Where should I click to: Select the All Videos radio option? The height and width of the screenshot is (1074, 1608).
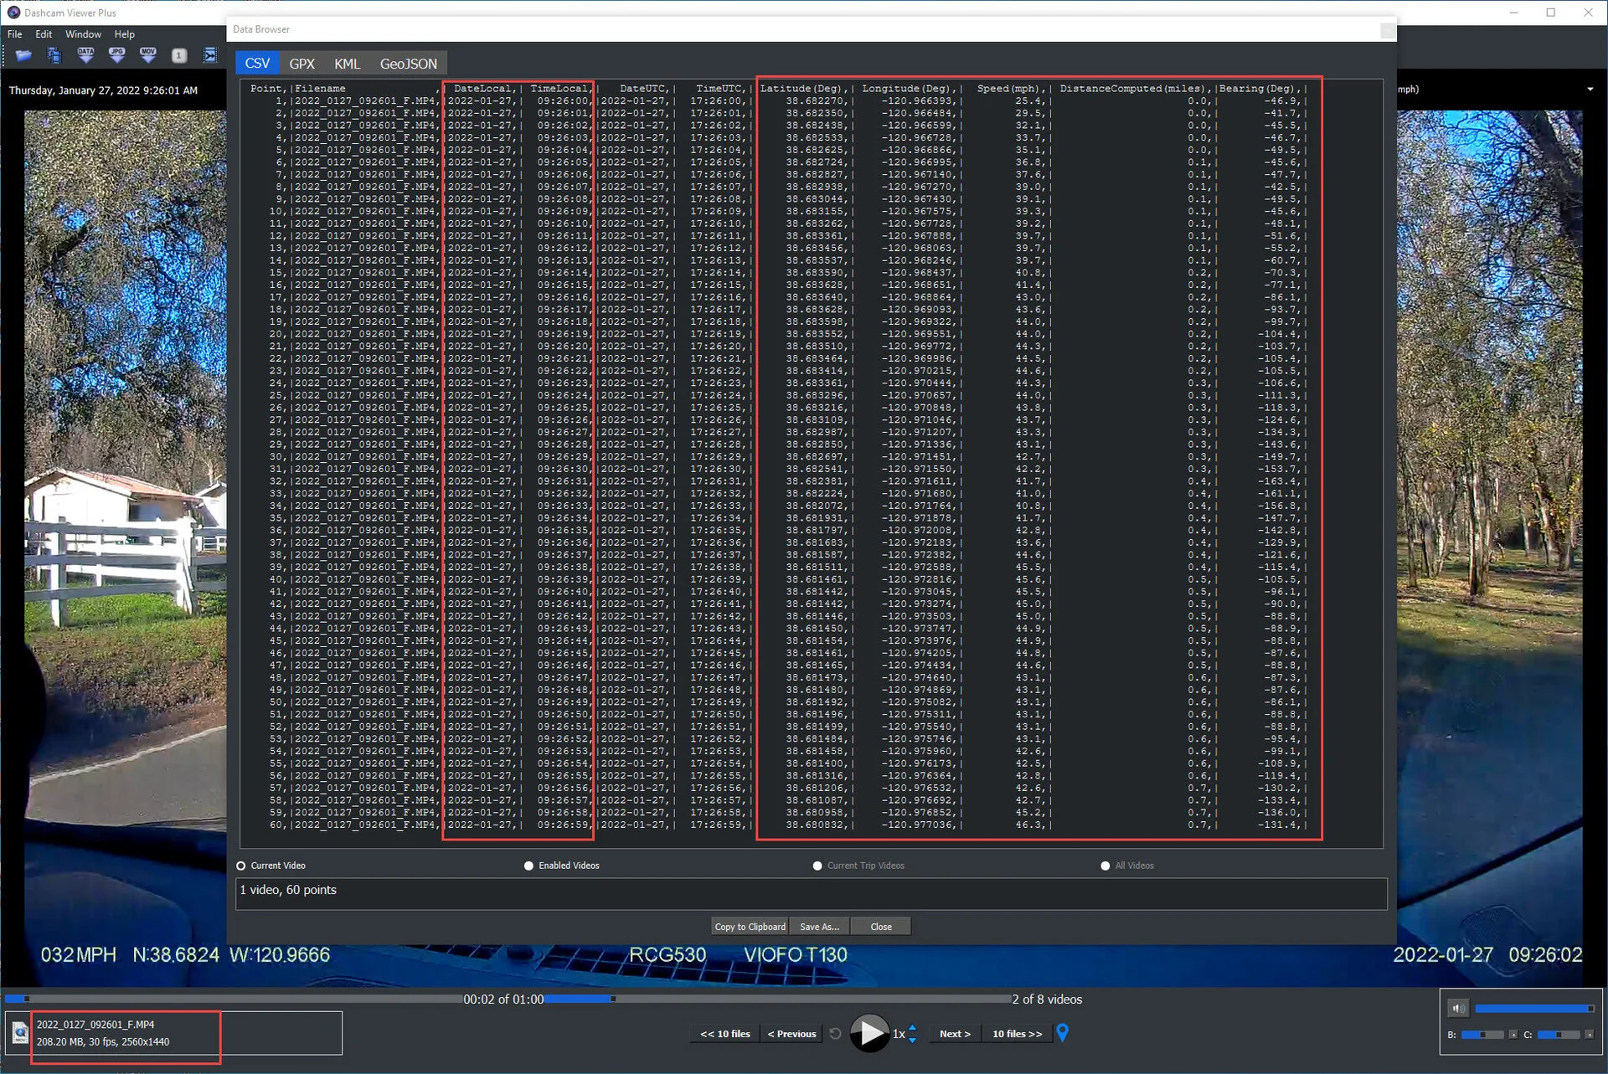1105,866
